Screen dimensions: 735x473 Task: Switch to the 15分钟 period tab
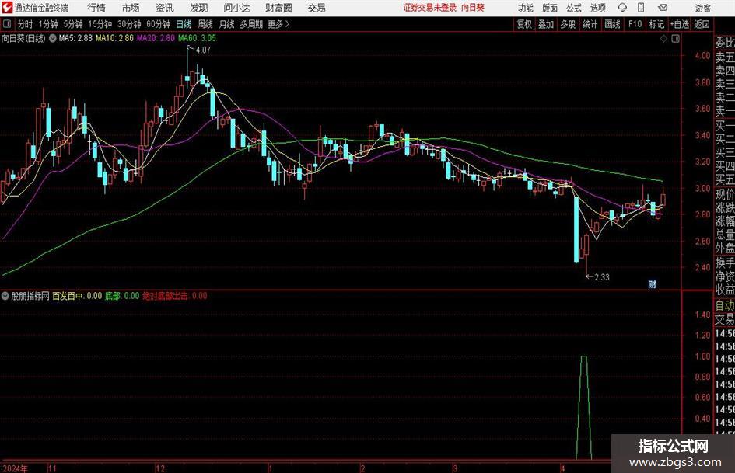click(x=100, y=24)
